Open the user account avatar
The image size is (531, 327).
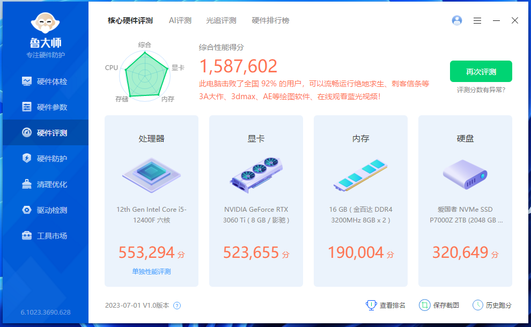pos(456,20)
